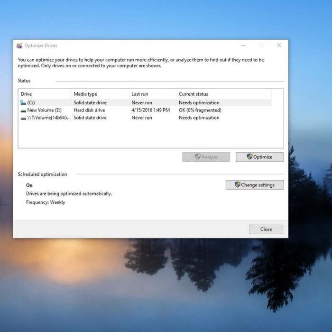Click the Status section label
Image resolution: width=332 pixels, height=332 pixels.
[24, 81]
